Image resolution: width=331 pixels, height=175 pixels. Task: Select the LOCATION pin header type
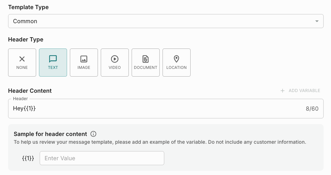(177, 59)
